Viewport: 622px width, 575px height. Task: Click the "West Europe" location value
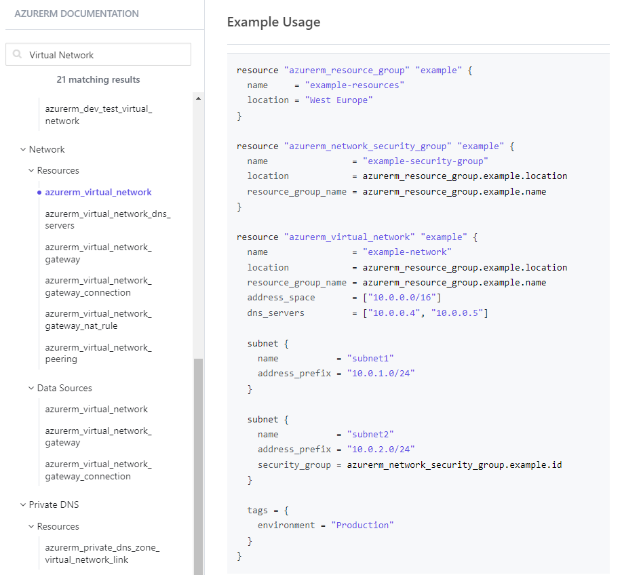click(x=338, y=100)
